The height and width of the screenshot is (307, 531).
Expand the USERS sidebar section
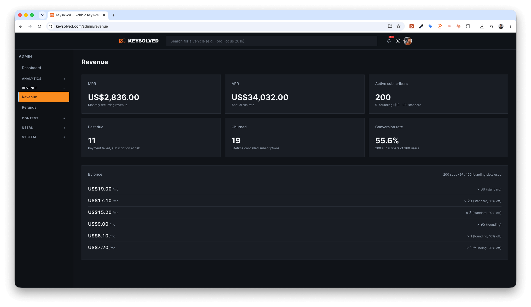click(x=44, y=128)
